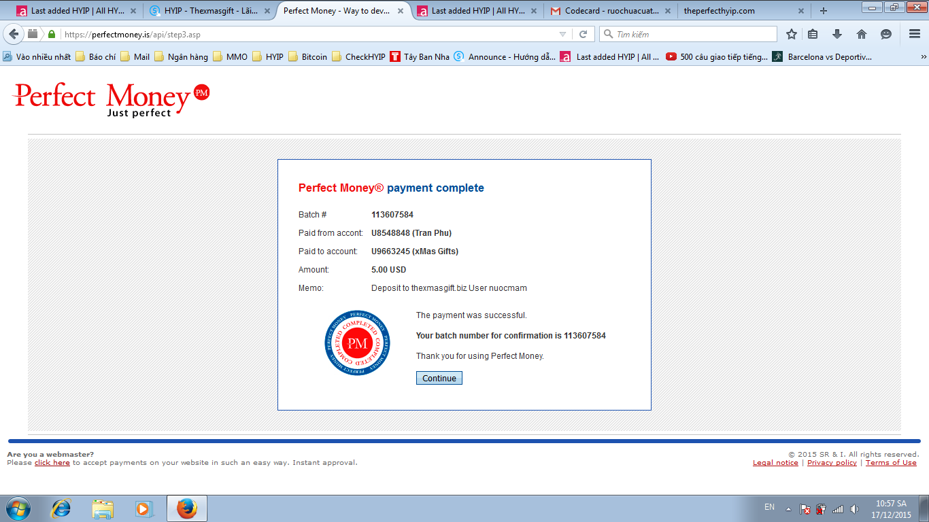Screen dimensions: 929x522
Task: Click the EN language indicator
Action: click(x=769, y=507)
